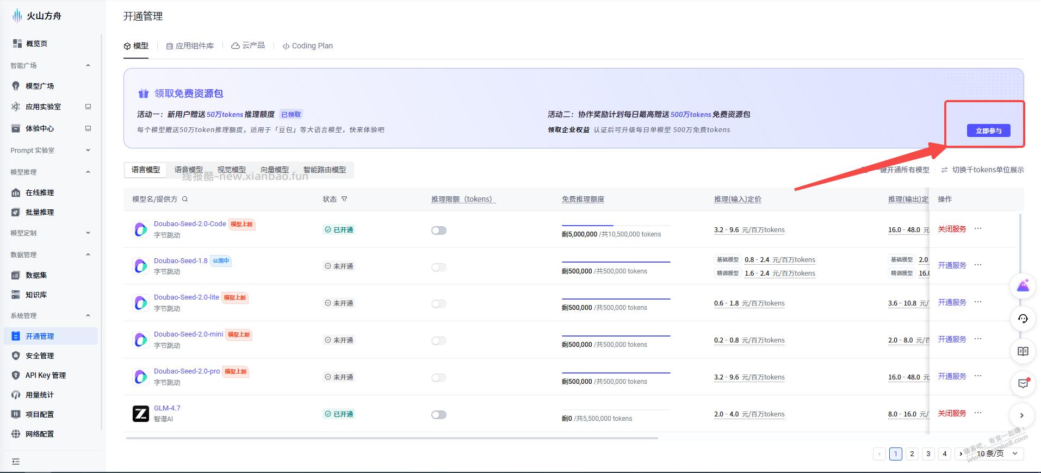Click the 安全管理 shield icon
This screenshot has width=1041, height=473.
click(x=16, y=356)
